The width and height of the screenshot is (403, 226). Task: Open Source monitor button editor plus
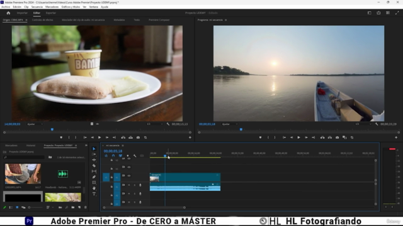click(x=190, y=137)
